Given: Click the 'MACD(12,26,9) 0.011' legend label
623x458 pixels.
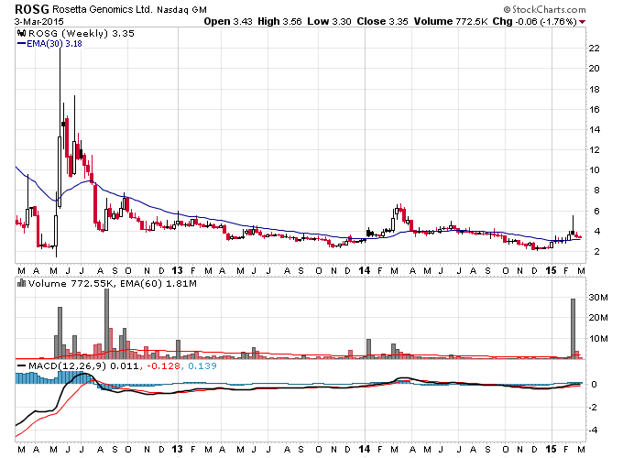Looking at the screenshot, I should [x=83, y=365].
